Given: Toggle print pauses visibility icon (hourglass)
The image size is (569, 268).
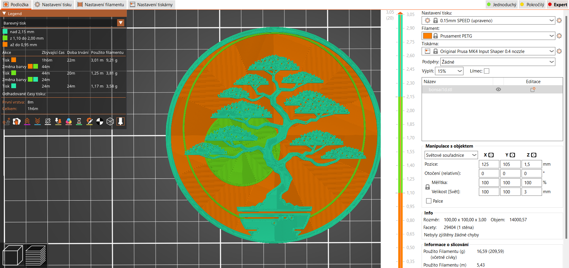Looking at the screenshot, I should [x=79, y=122].
